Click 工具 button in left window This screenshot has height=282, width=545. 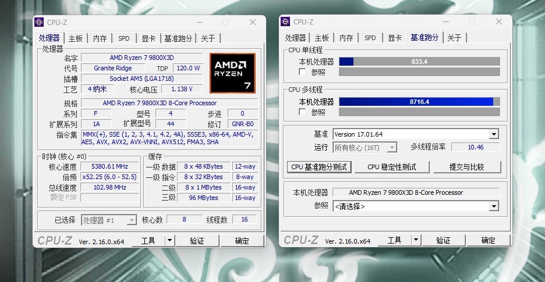pyautogui.click(x=148, y=240)
